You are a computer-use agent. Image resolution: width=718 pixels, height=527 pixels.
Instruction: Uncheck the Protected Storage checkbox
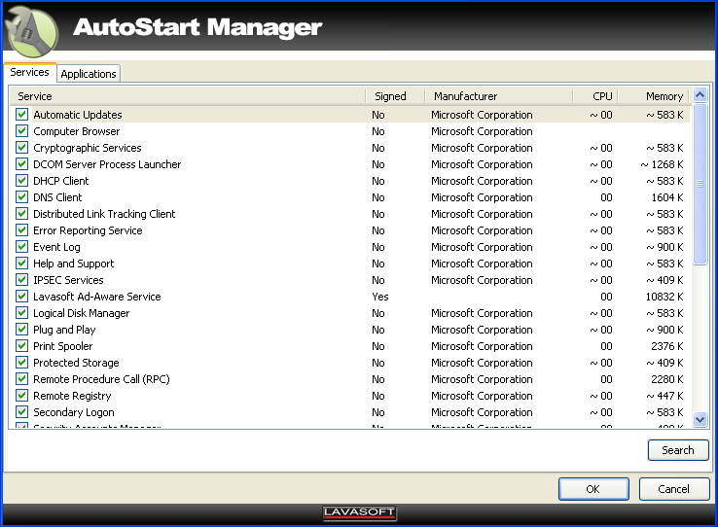21,363
